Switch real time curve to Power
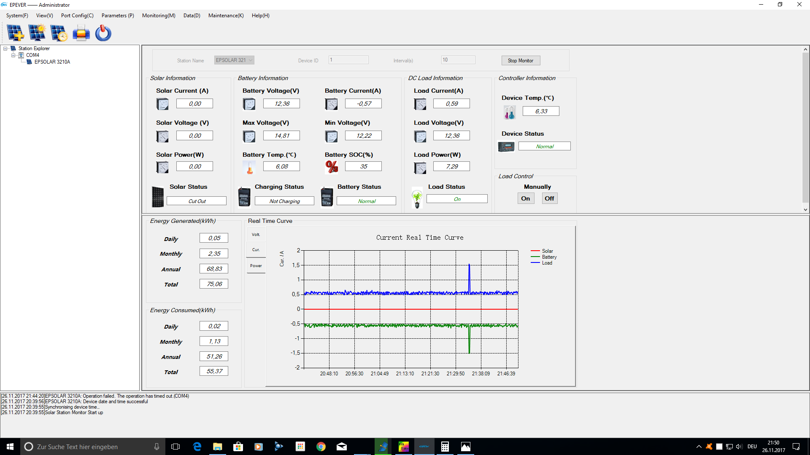The width and height of the screenshot is (810, 455). [256, 266]
